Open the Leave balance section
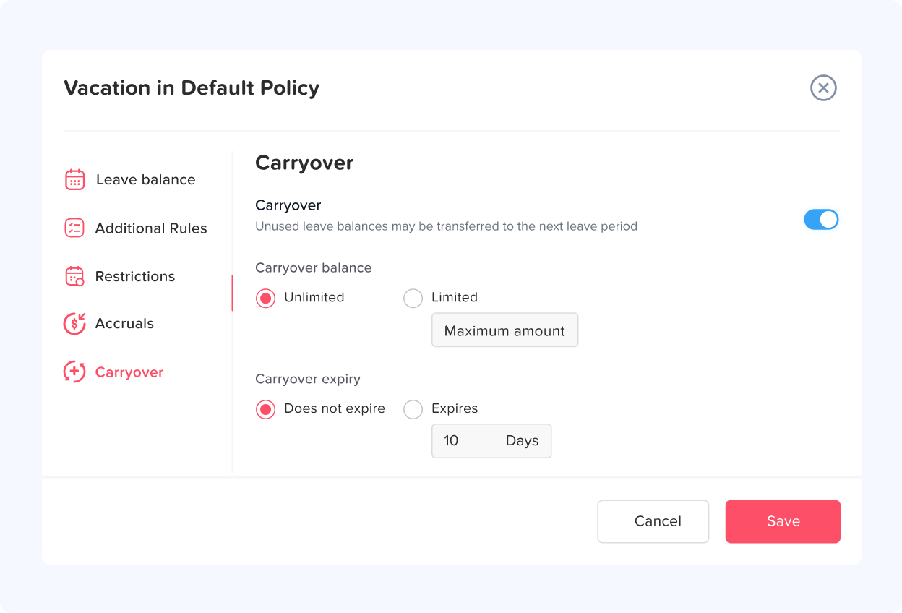 145,180
